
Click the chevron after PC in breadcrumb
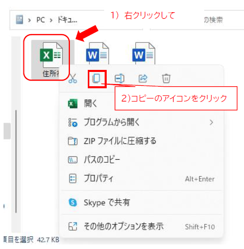tap(51, 20)
